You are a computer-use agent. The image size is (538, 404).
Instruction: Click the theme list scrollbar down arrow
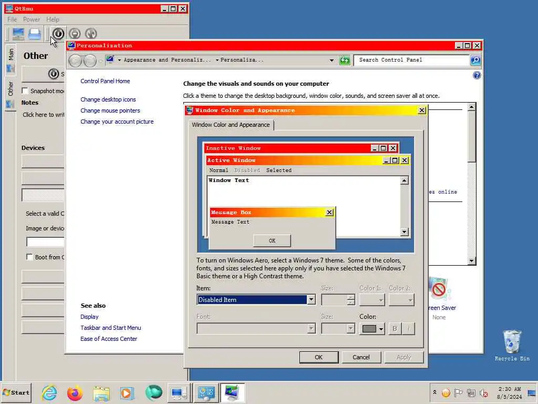(471, 261)
